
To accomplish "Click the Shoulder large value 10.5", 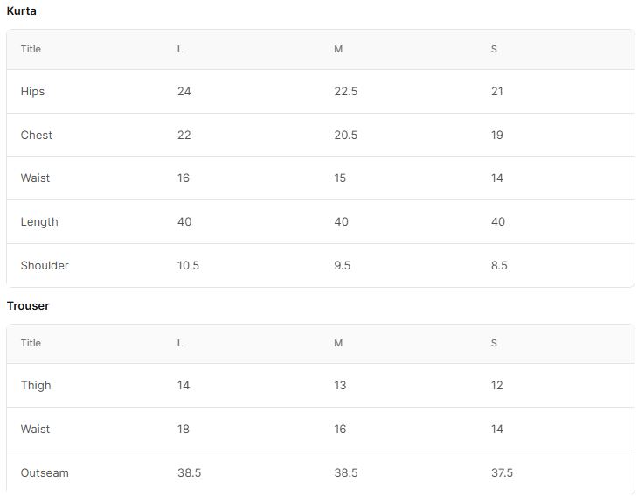I will click(188, 266).
